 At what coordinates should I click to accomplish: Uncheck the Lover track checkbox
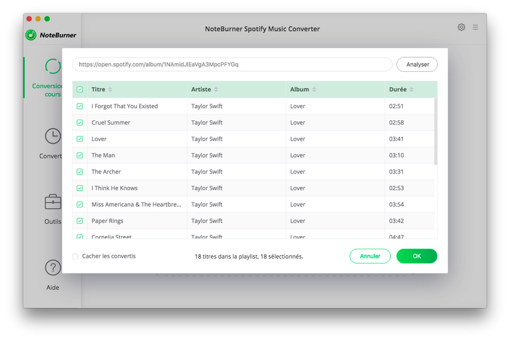[x=80, y=139]
